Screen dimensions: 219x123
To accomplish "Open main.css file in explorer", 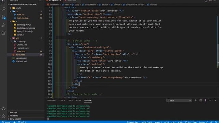I will (21, 15).
